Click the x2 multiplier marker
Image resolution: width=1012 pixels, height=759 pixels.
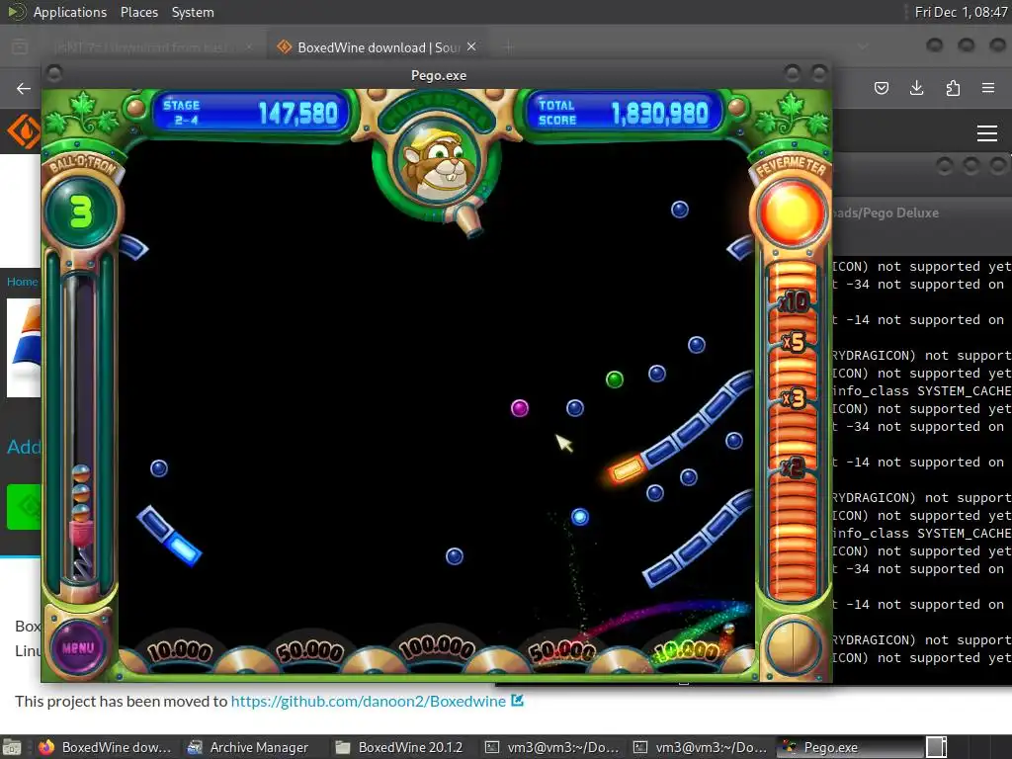(794, 466)
